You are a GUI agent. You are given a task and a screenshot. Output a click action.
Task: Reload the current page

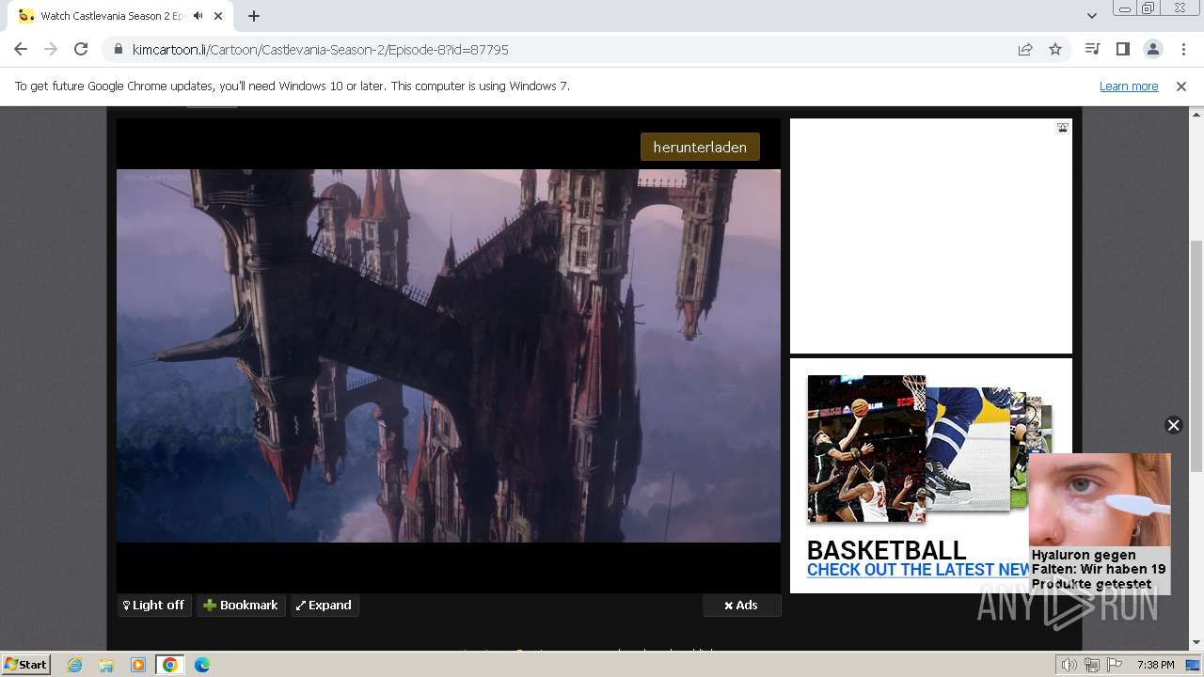[81, 49]
